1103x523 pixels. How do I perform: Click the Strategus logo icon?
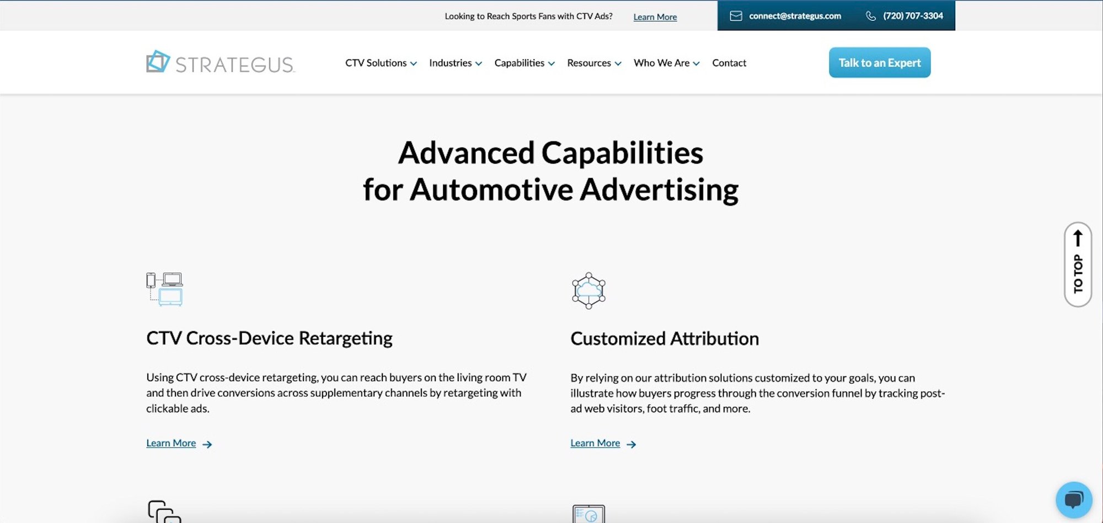tap(158, 62)
